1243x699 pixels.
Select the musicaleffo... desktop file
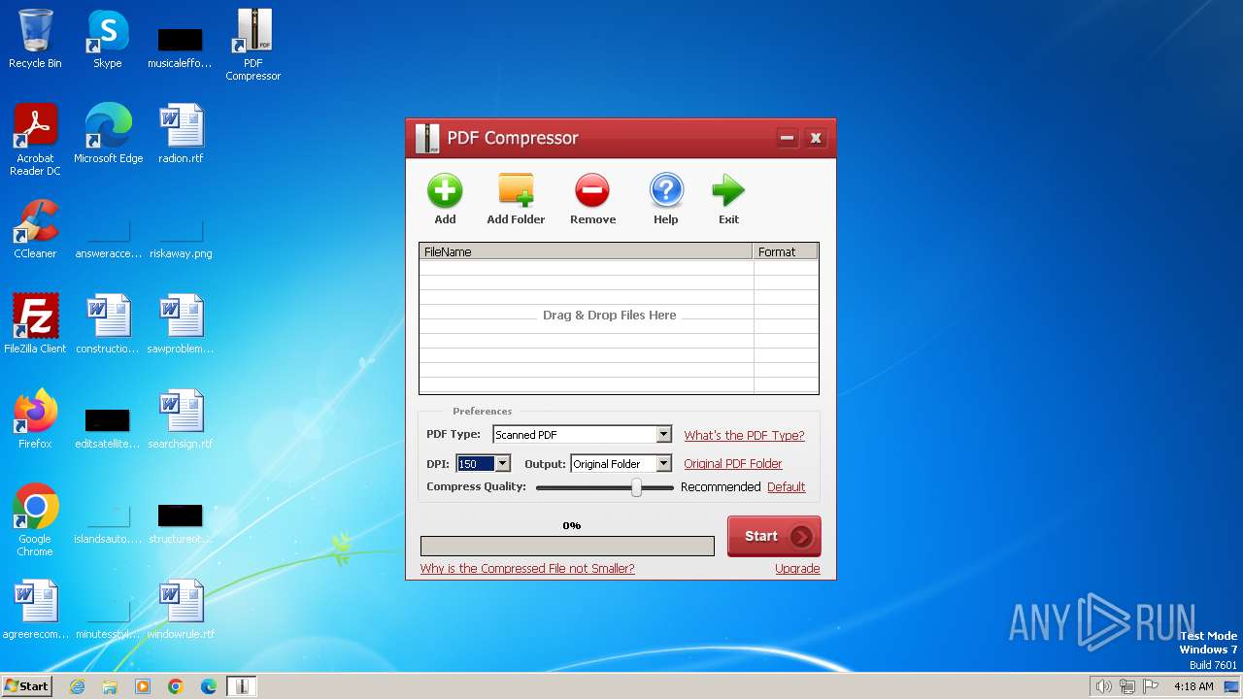point(180,47)
